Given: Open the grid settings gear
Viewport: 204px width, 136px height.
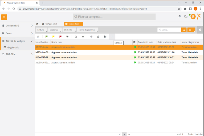Looking at the screenshot, I should click(x=200, y=30).
